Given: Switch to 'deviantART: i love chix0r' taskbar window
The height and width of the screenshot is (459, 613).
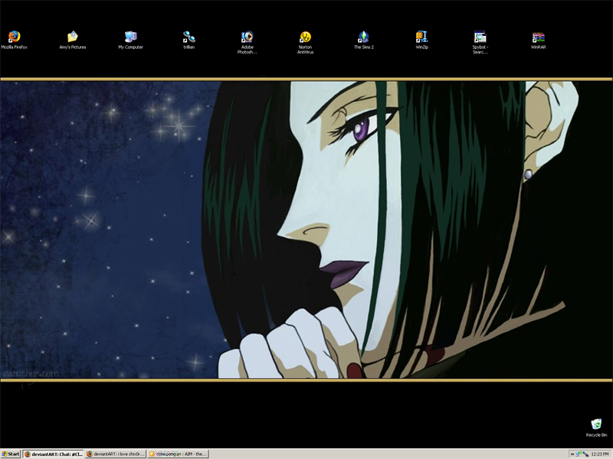Looking at the screenshot, I should [x=116, y=454].
